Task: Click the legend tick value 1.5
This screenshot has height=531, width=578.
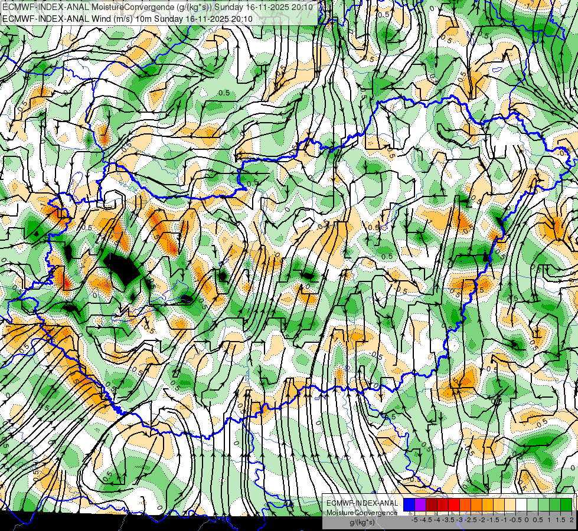Action: (x=560, y=520)
